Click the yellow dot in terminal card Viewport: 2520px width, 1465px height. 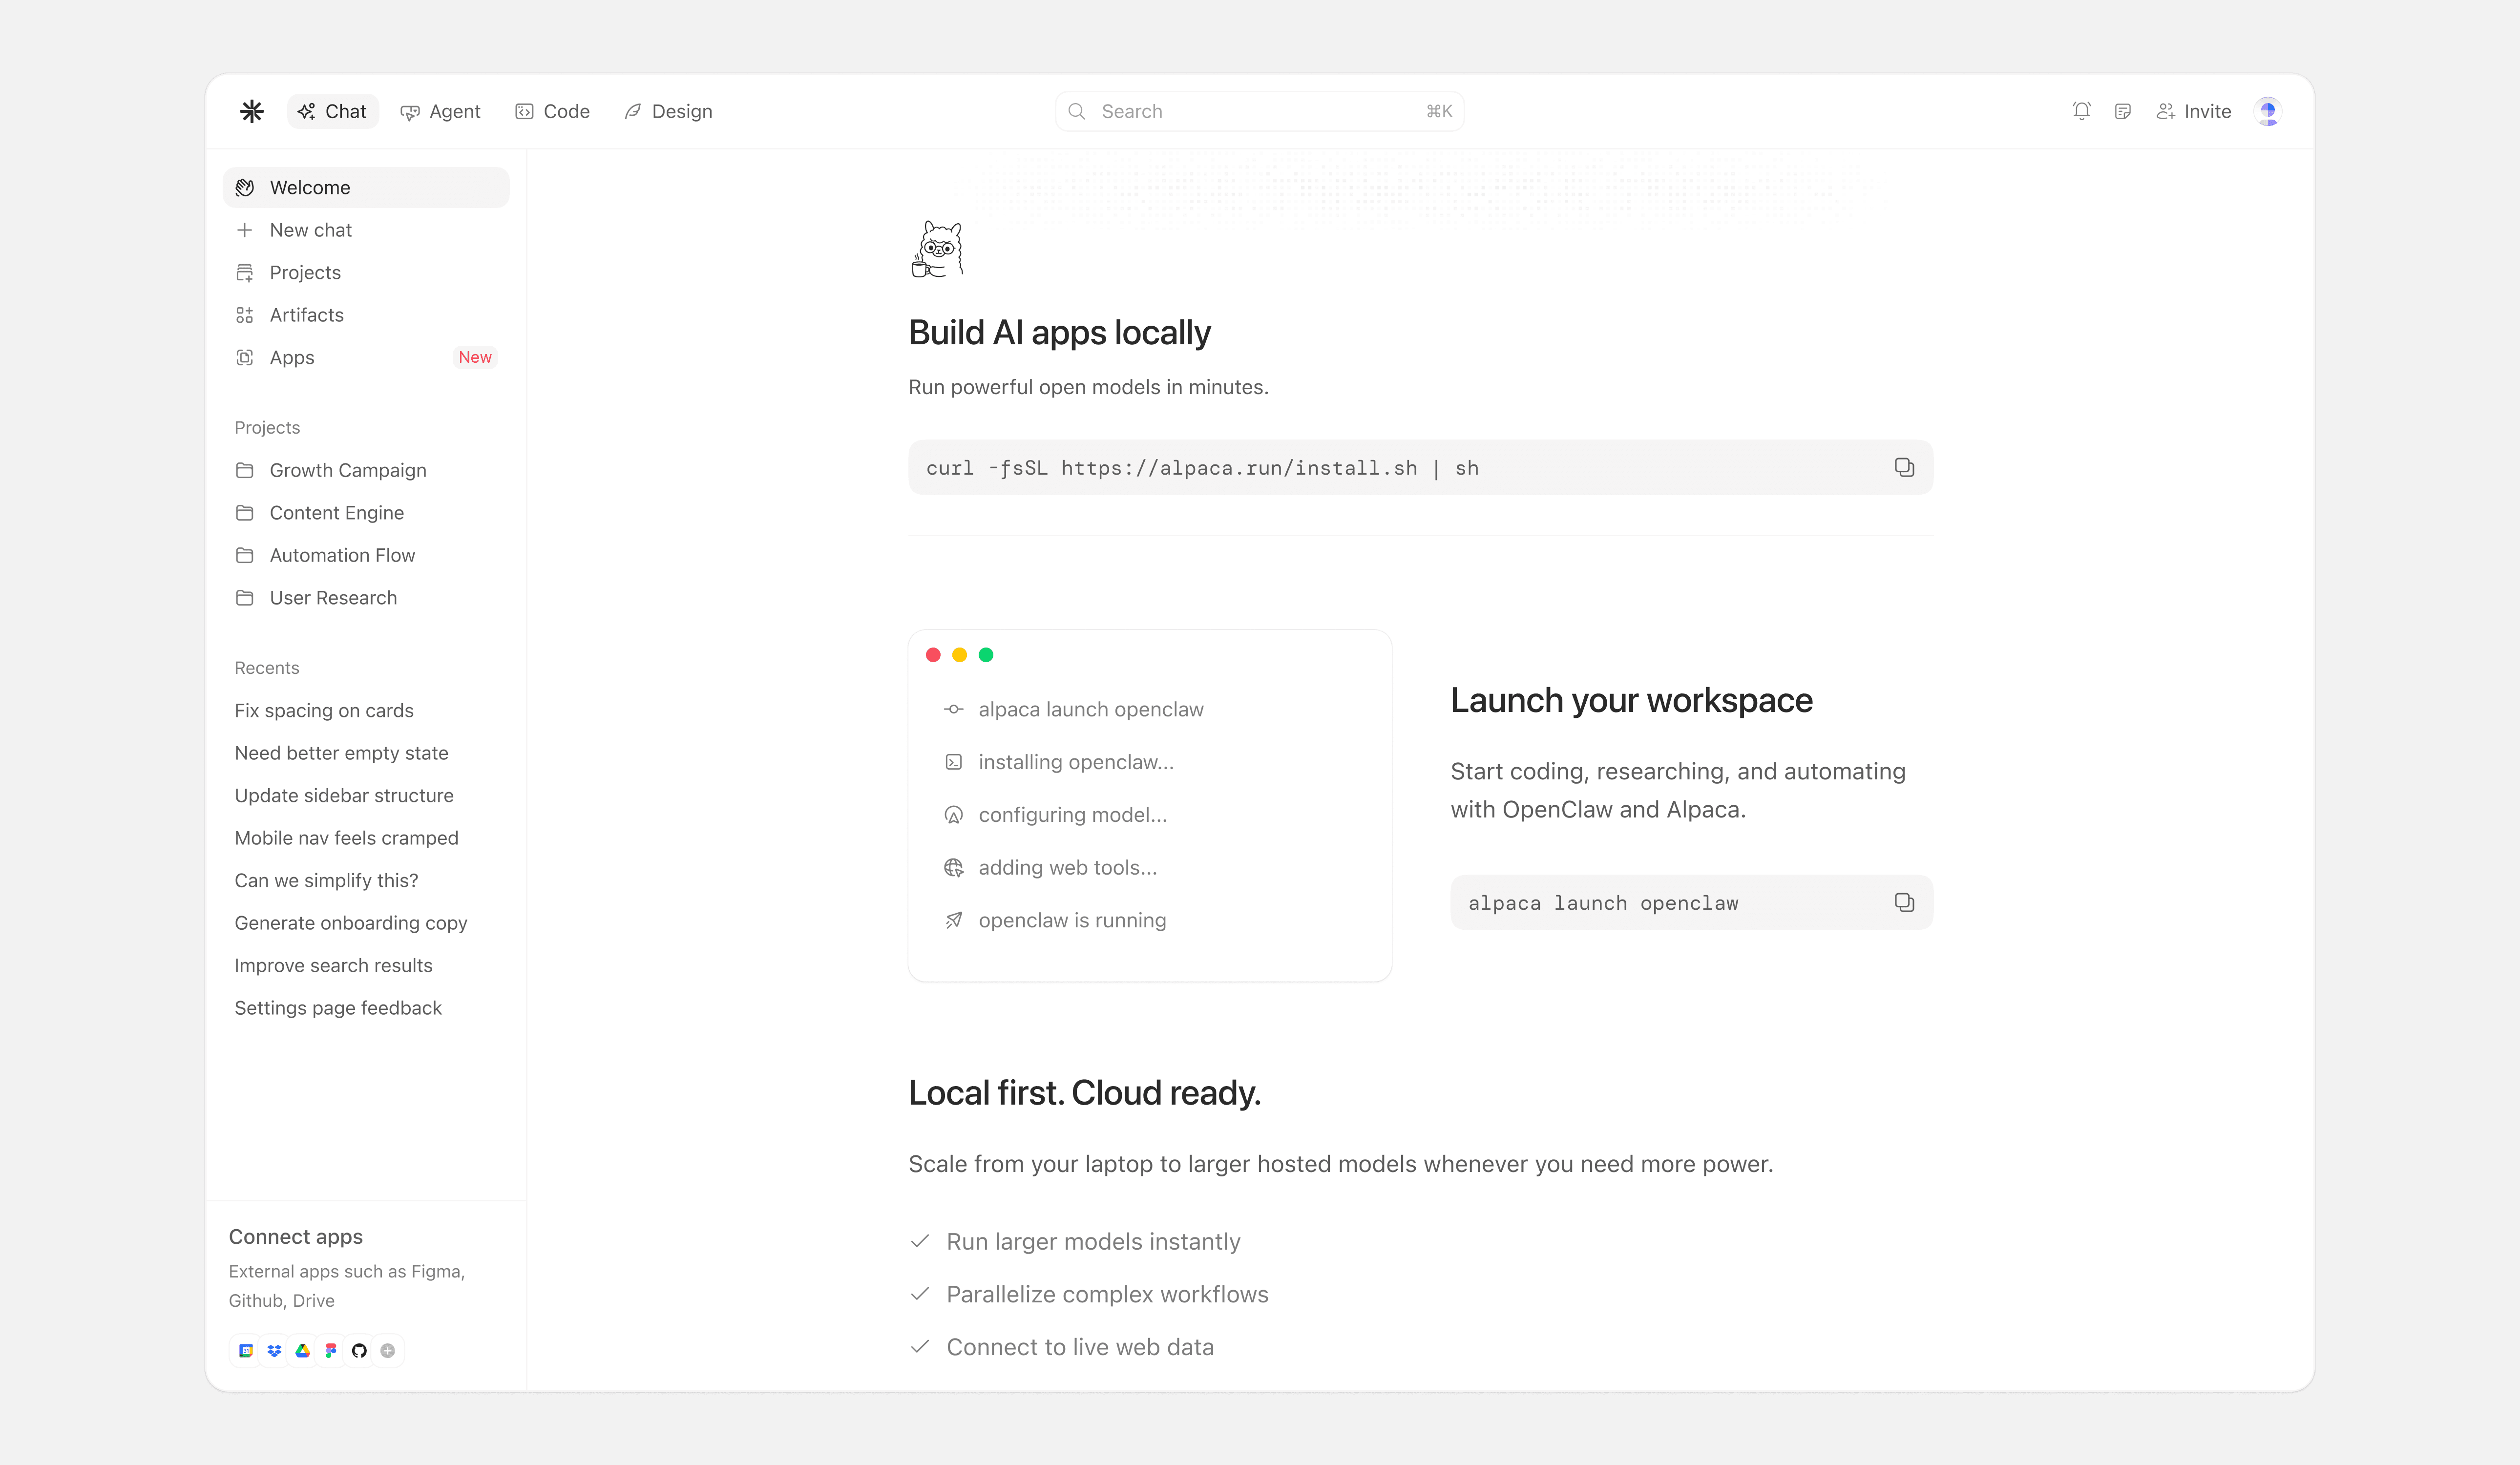959,654
